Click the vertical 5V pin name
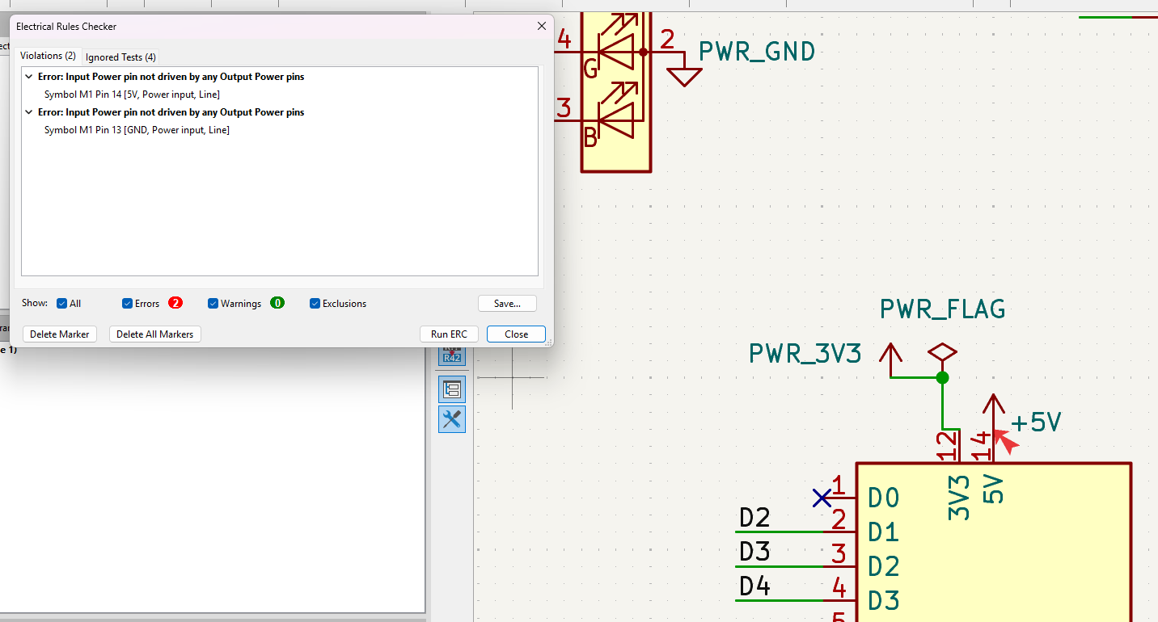Viewport: 1158px width, 622px height. tap(993, 490)
